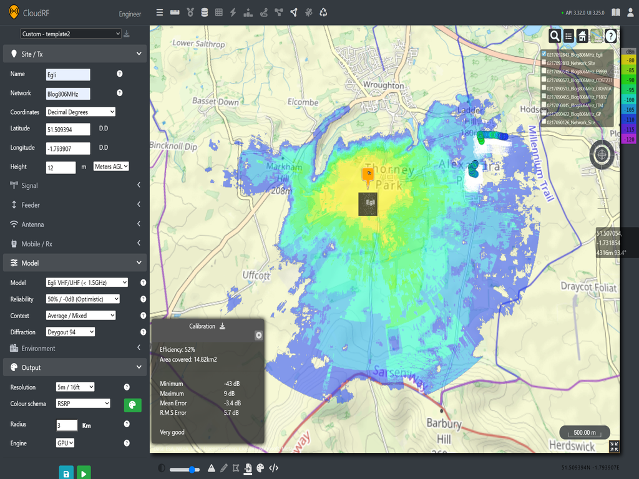Viewport: 639px width, 479px height.
Task: Open the route analysis tool
Action: (x=263, y=12)
